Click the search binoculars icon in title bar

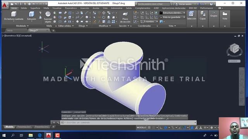pos(172,4)
